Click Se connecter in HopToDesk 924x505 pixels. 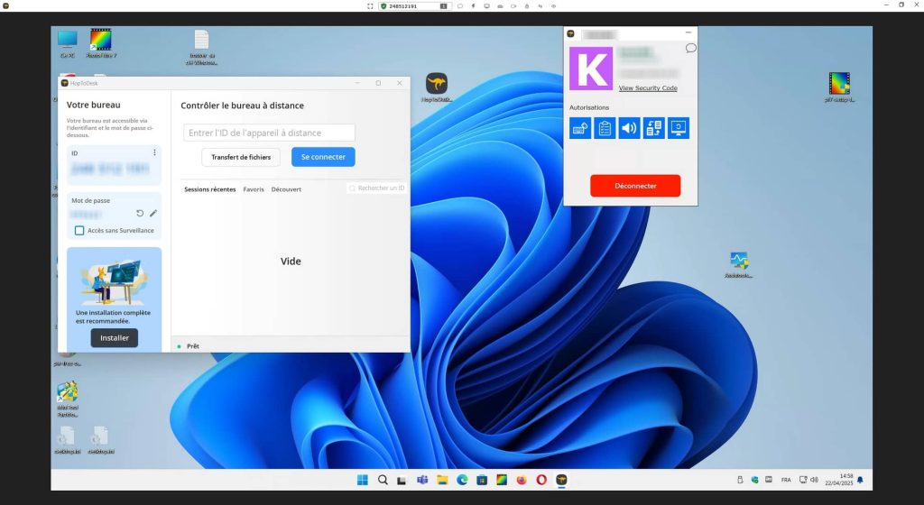[323, 157]
